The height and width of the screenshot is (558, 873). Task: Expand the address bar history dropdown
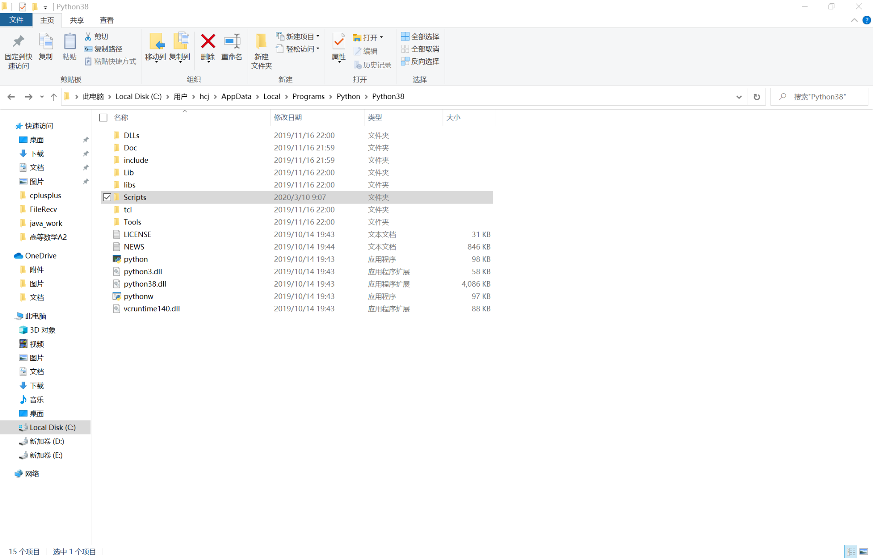(739, 96)
